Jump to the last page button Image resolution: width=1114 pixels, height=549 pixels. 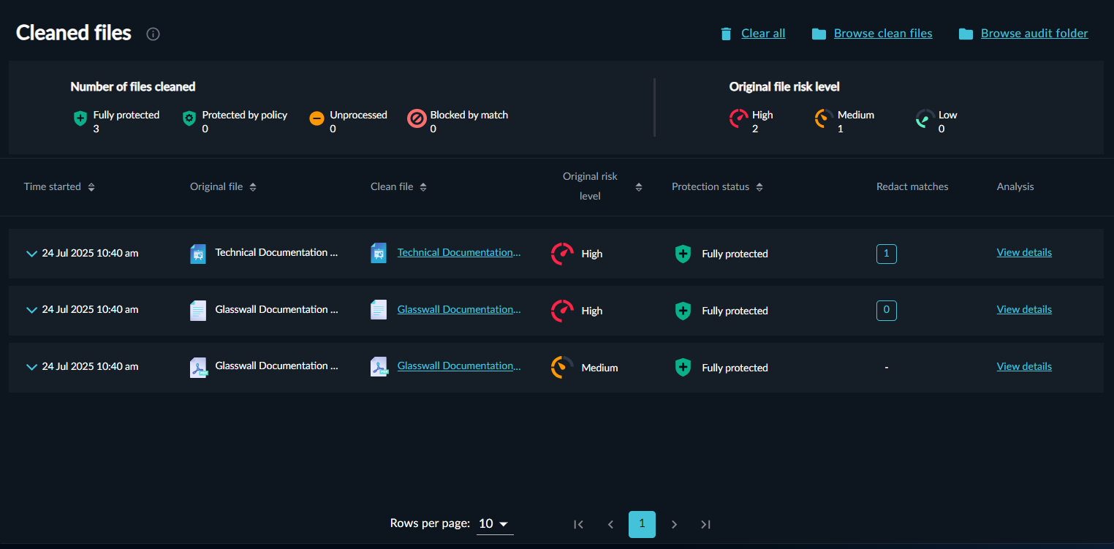tap(705, 524)
